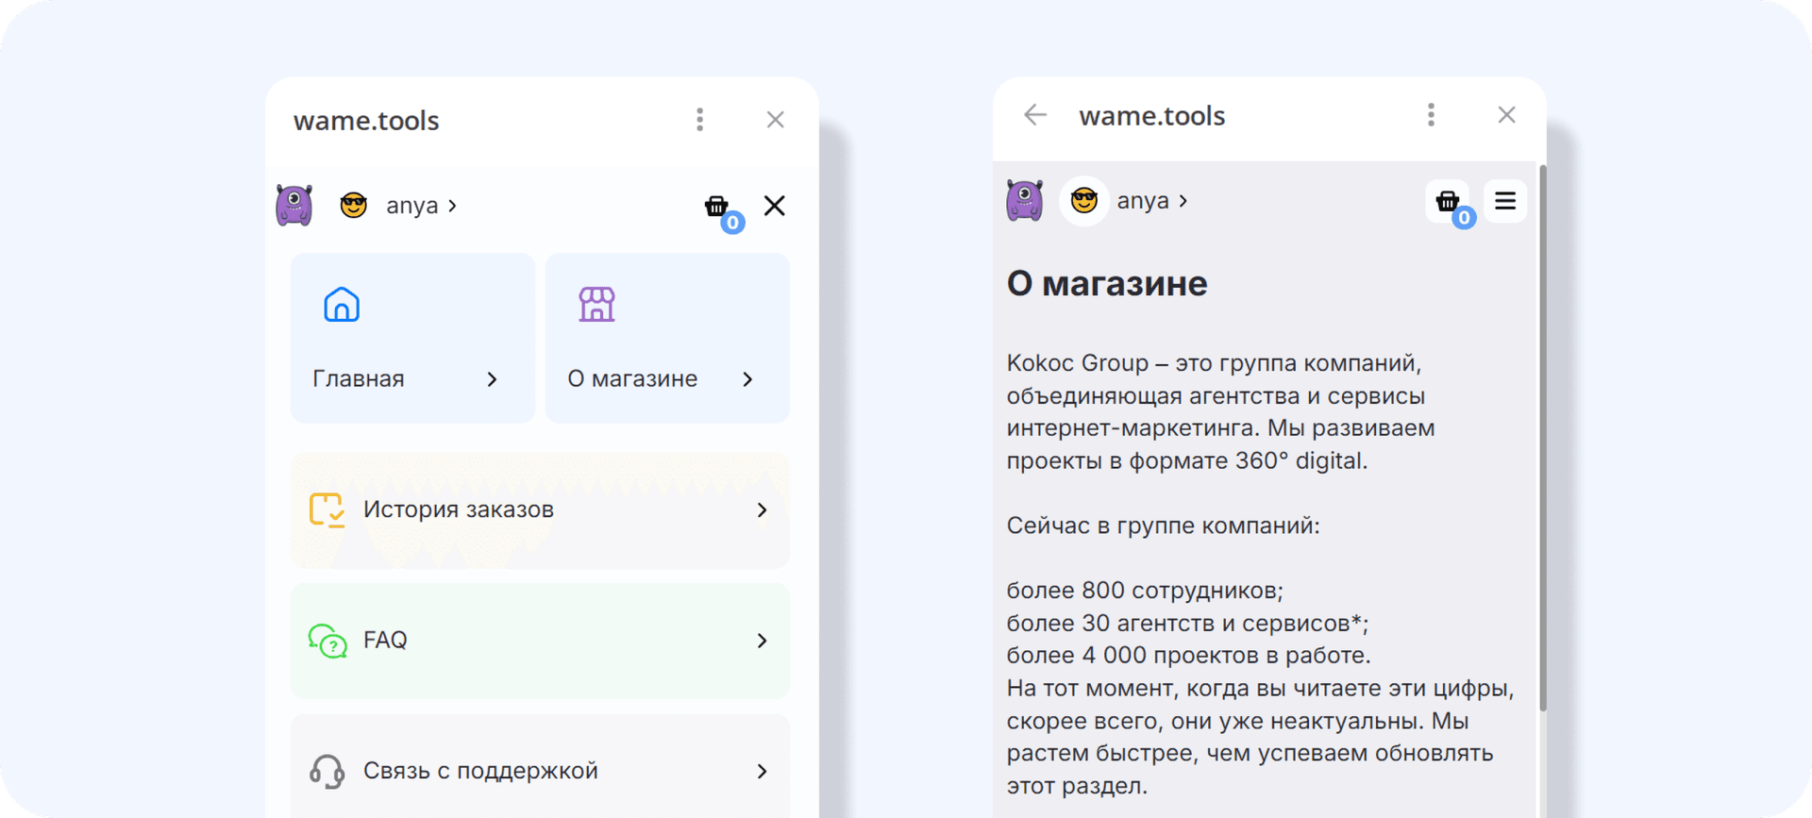Expand the История заказов chevron
Screen dimensions: 1812x818
[763, 510]
